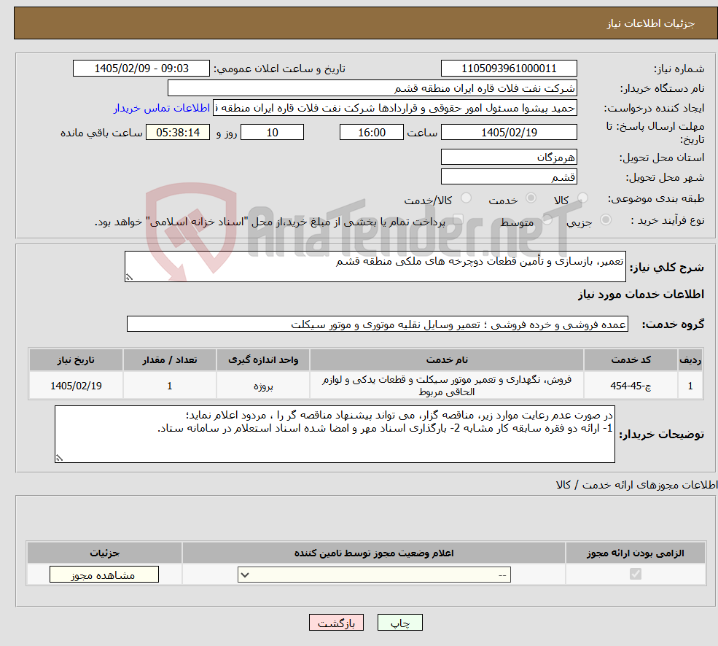The height and width of the screenshot is (646, 718).
Task: Toggle the الزامی بودن ارائه مجوز checkbox
Action: 636,574
